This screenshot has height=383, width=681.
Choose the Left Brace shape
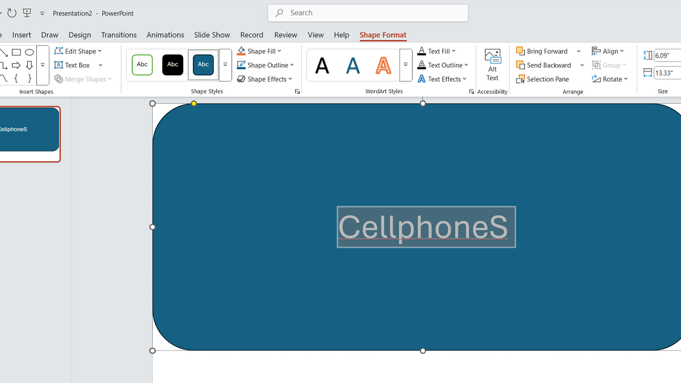pyautogui.click(x=16, y=78)
